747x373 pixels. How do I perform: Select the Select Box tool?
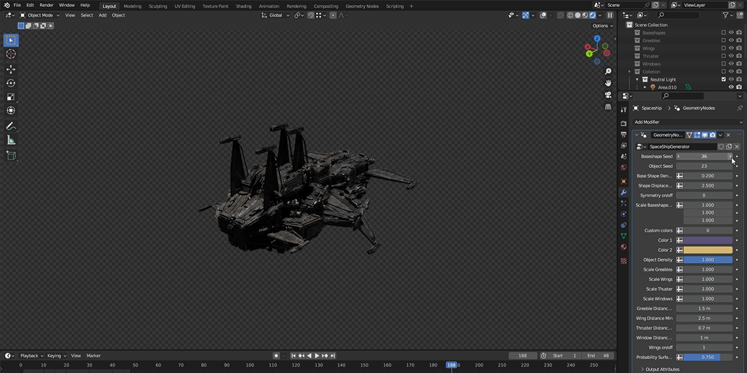(11, 40)
